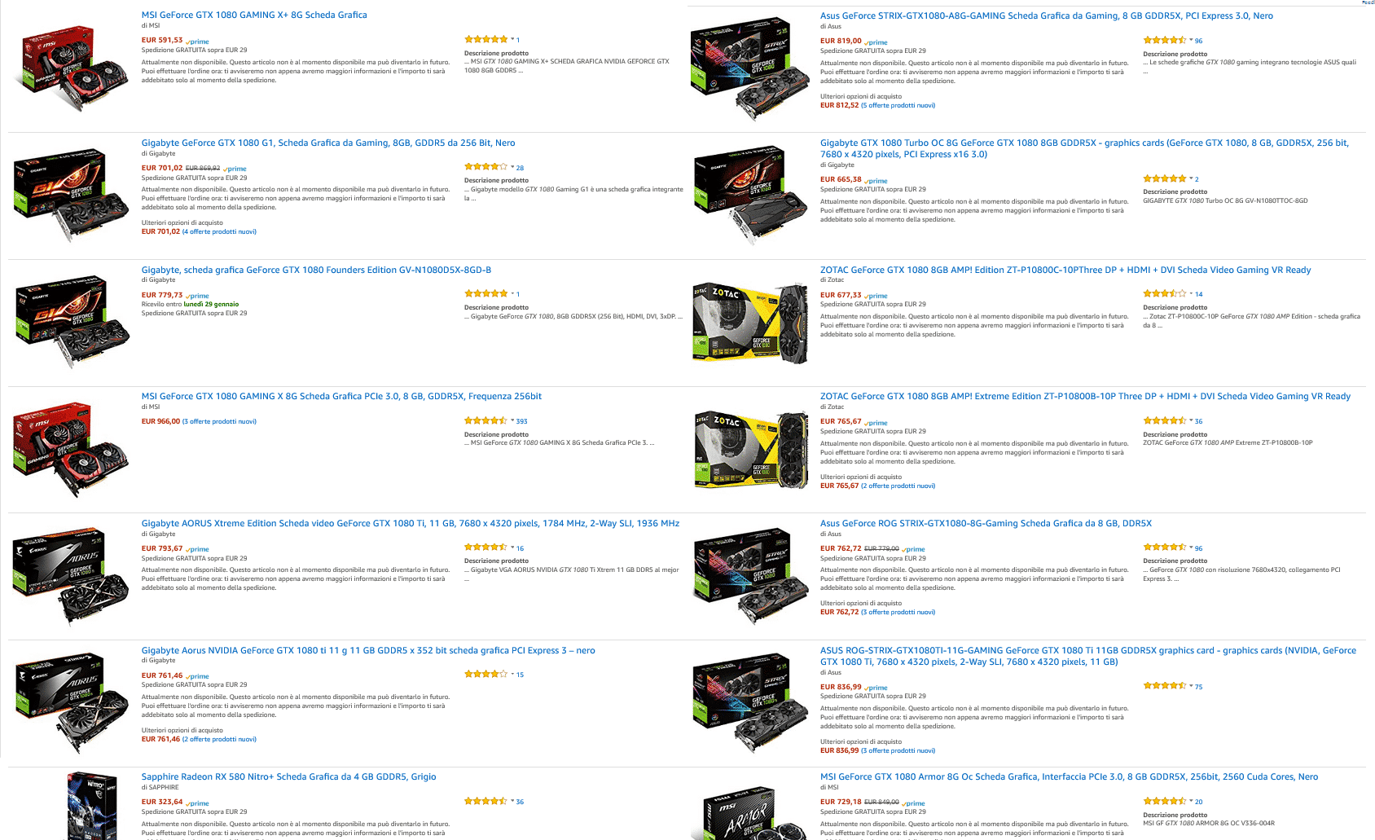Select the prime badge beside EUR 779,73
Screen dimensions: 1375x840
(x=197, y=296)
